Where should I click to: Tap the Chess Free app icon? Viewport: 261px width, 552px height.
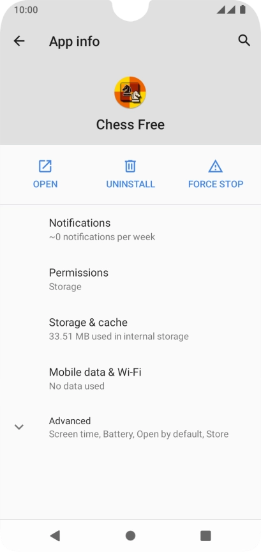(130, 92)
